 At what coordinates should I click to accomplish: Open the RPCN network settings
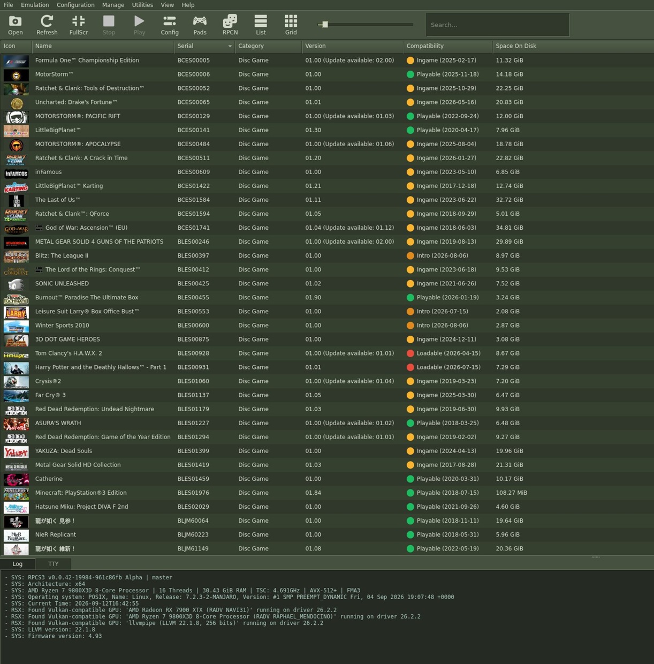(230, 25)
